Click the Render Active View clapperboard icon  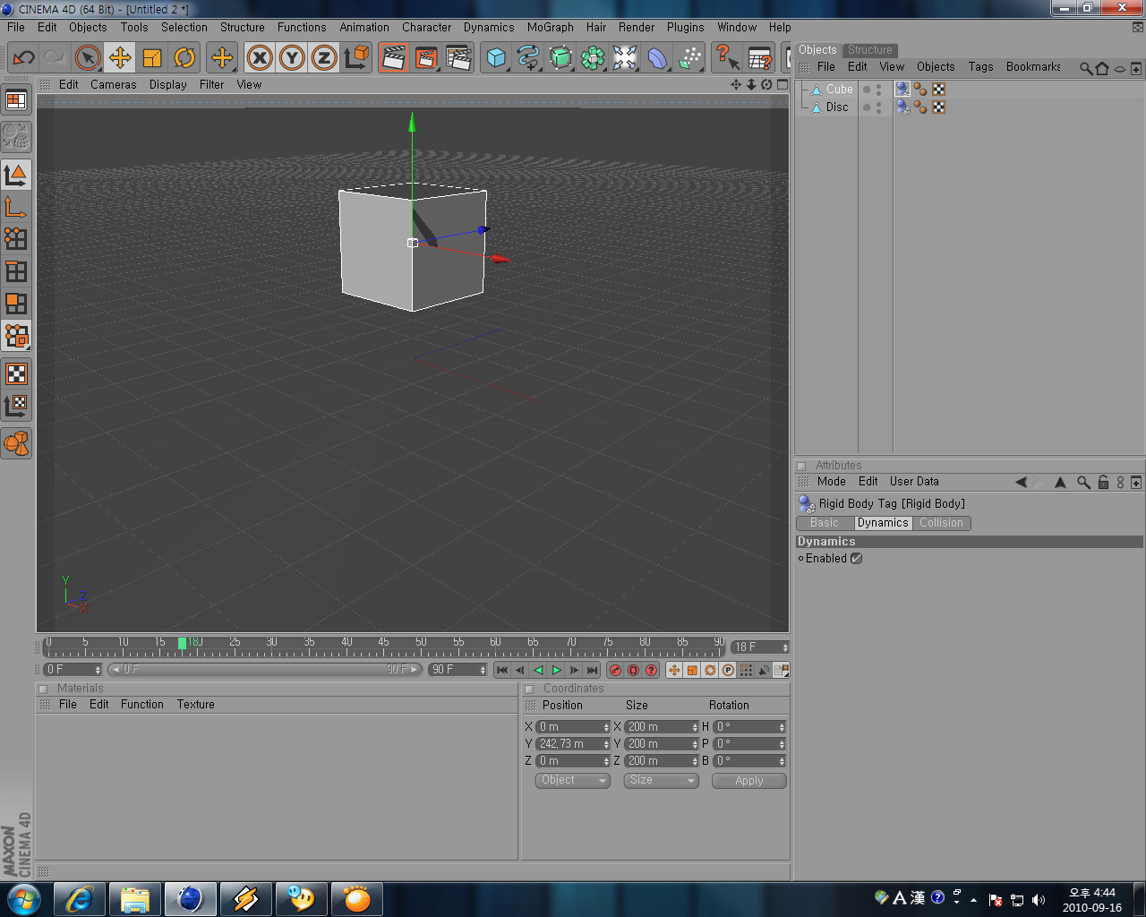coord(393,58)
